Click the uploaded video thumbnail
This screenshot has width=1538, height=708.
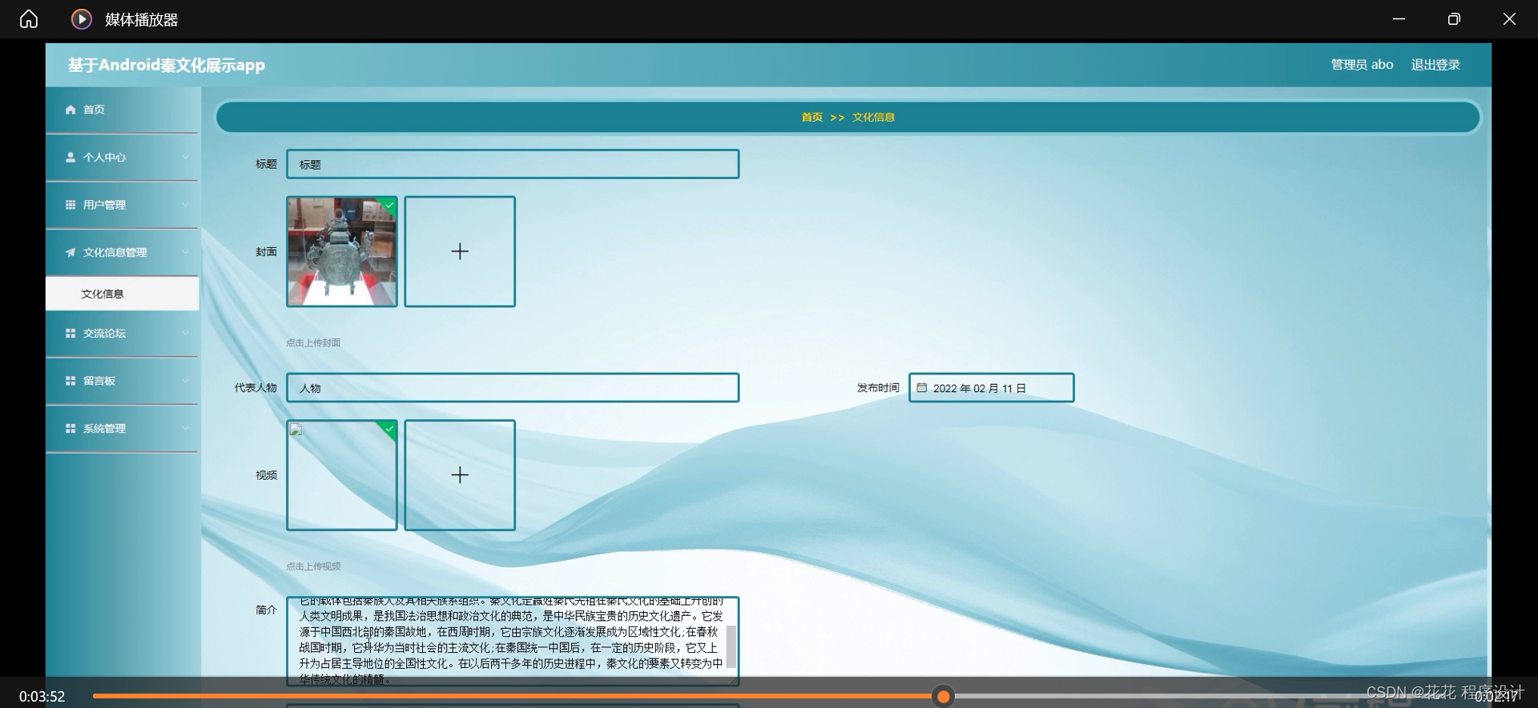pos(342,475)
